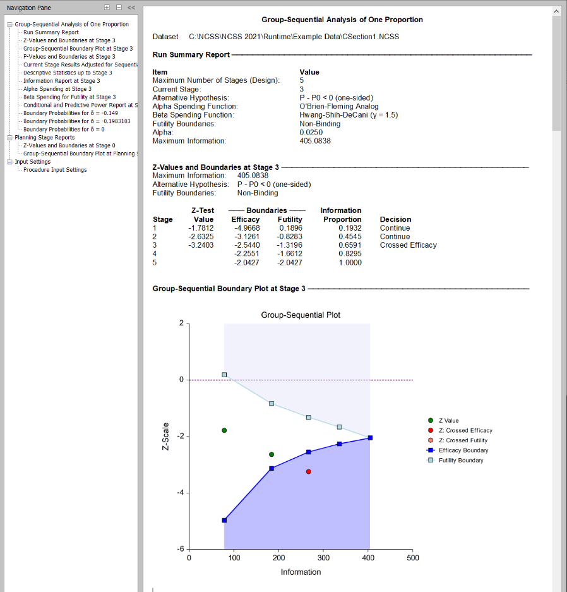This screenshot has height=592, width=567.
Task: Click Z: Crossed Efficacy red legend marker
Action: 431,430
